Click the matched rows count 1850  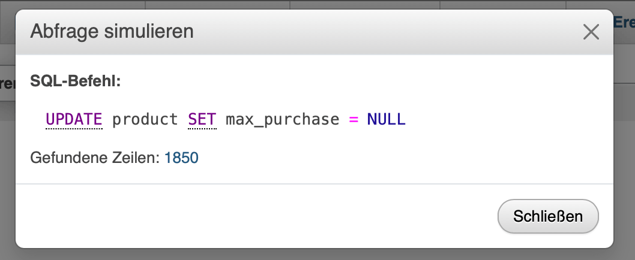pos(181,158)
